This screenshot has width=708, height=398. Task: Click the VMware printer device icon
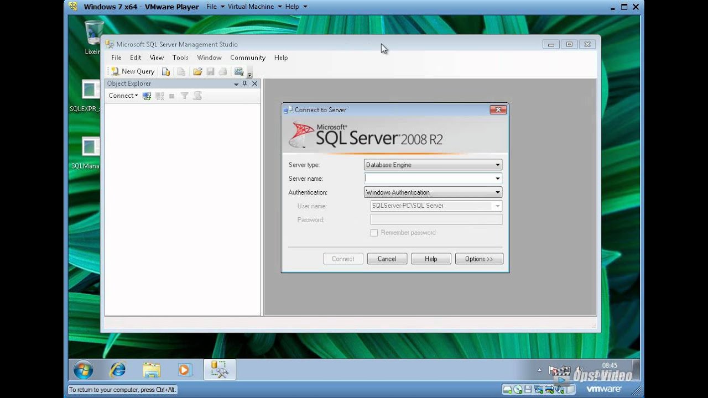click(x=549, y=389)
